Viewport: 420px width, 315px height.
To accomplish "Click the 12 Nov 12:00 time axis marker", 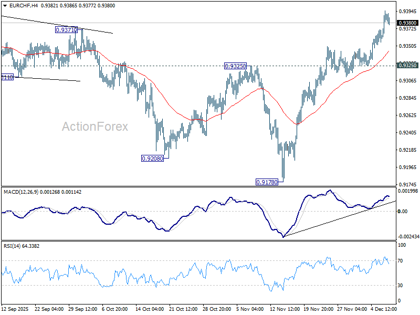I will (x=285, y=309).
